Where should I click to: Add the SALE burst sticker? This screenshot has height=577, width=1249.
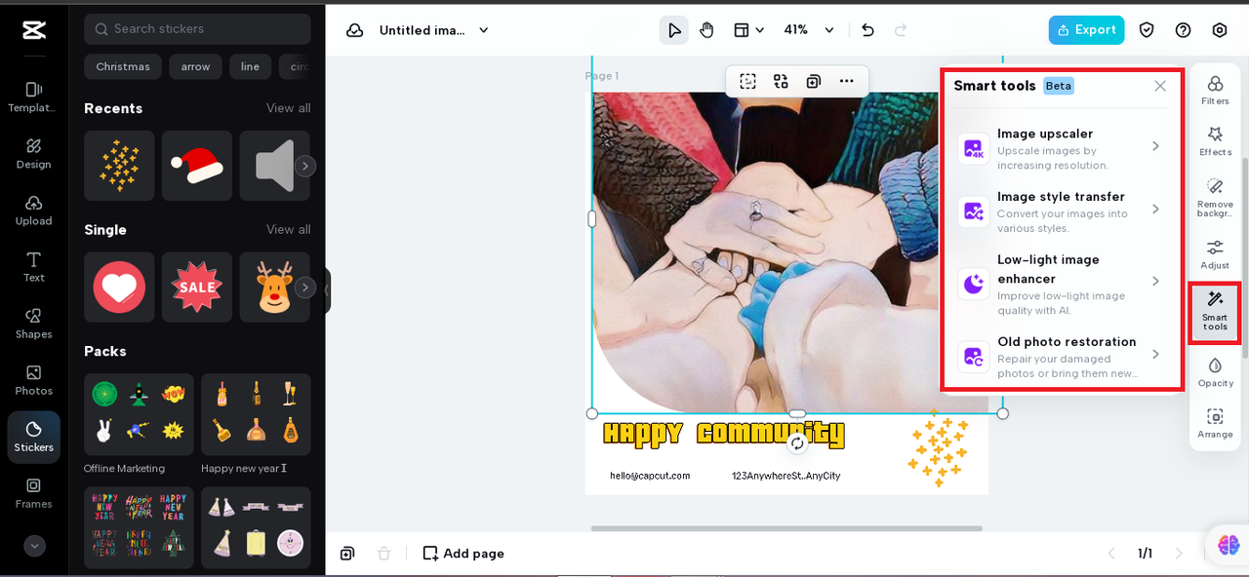coord(197,288)
